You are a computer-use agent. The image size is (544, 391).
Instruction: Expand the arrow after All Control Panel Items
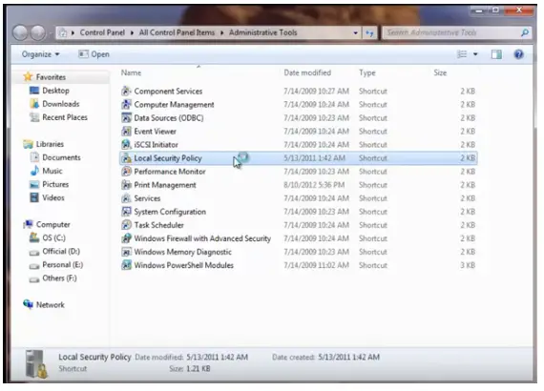click(x=221, y=32)
